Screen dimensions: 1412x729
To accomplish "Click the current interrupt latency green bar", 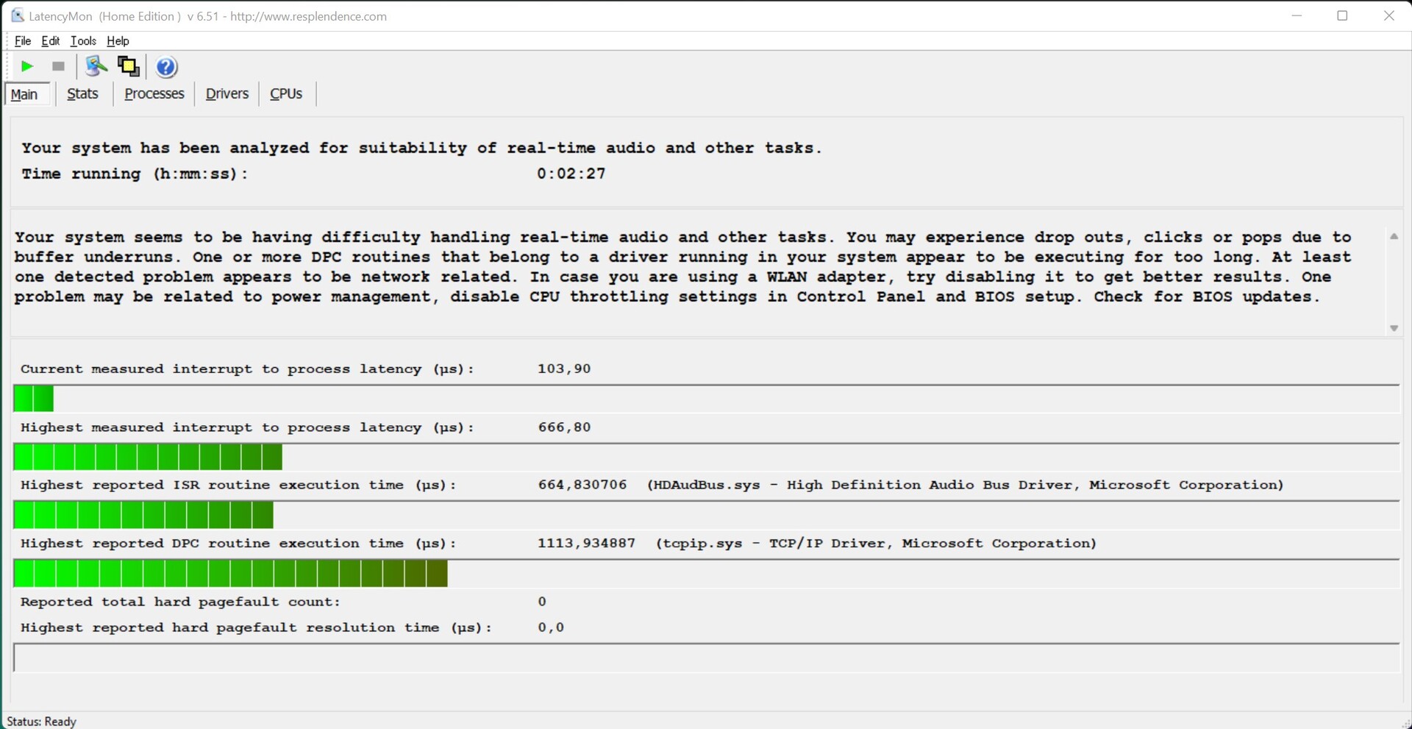I will (706, 399).
